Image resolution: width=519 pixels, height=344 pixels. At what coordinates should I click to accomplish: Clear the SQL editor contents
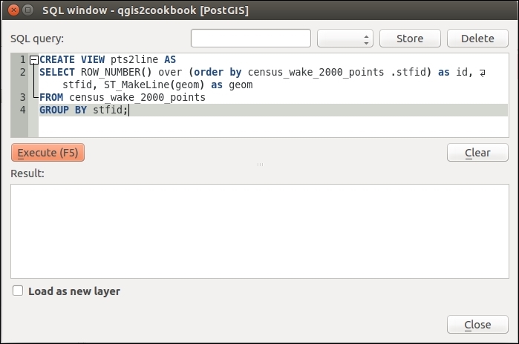point(477,153)
